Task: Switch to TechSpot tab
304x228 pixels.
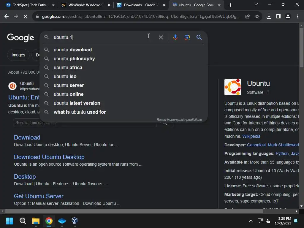Action: (x=30, y=5)
